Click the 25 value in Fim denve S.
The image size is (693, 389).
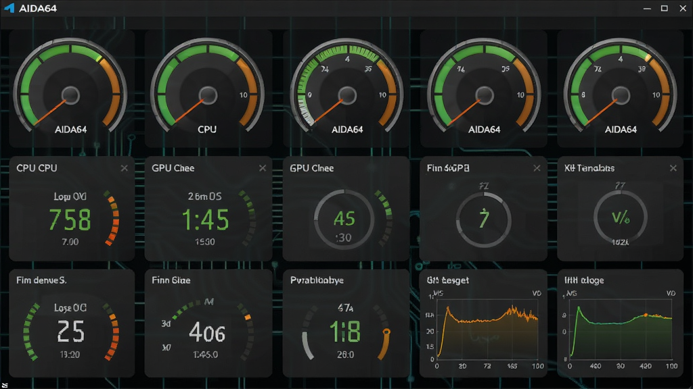[70, 332]
